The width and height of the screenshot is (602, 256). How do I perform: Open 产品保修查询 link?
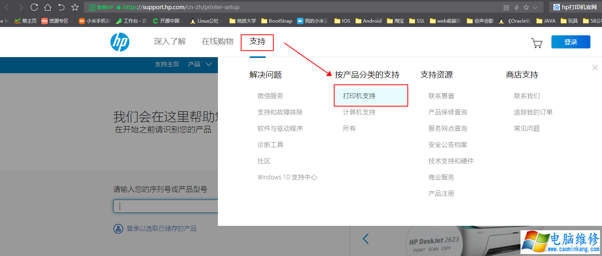pyautogui.click(x=448, y=112)
